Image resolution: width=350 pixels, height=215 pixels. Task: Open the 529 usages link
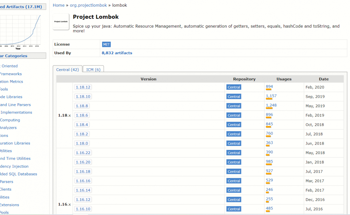tap(269, 180)
